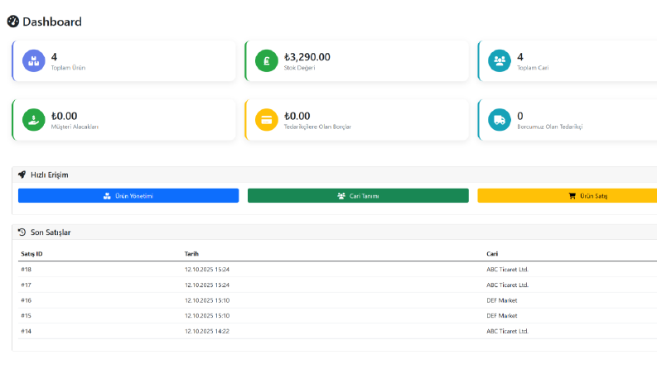
Task: Click the Tedarikçilere Olan Borçlar label
Action: coord(317,127)
